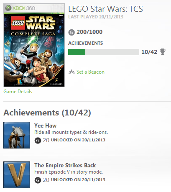Click the LAST PLAYED 20/11/2013 text
Viewport: 171px width, 192px height.
tap(96, 17)
